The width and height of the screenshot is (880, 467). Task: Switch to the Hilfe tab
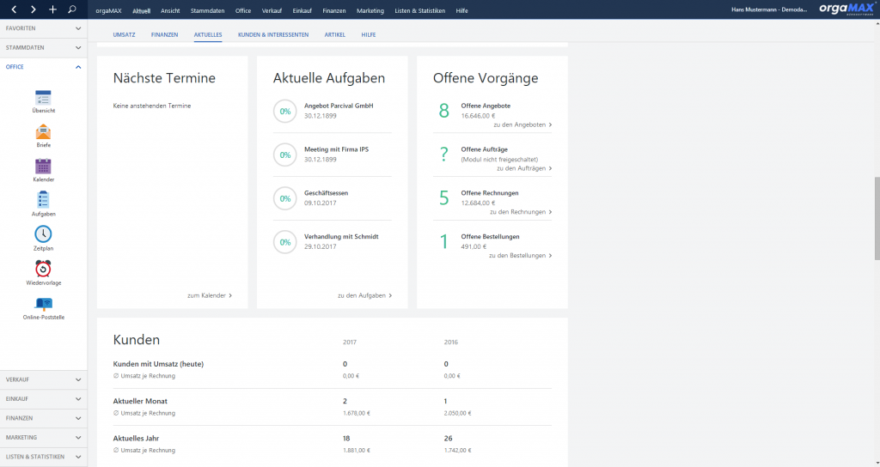point(369,34)
